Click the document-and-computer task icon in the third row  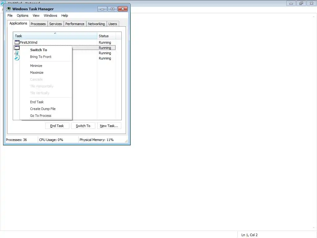coord(17,53)
